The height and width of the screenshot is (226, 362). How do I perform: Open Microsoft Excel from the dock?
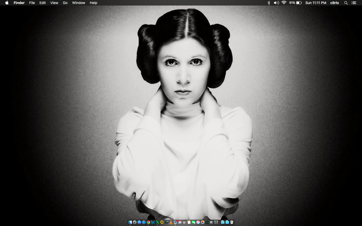pyautogui.click(x=157, y=222)
